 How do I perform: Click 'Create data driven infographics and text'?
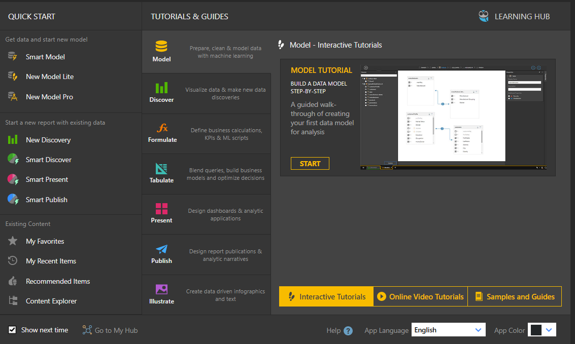225,295
